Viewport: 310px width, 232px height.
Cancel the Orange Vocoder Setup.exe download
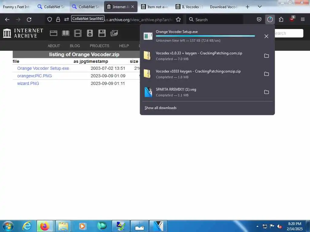pyautogui.click(x=266, y=36)
